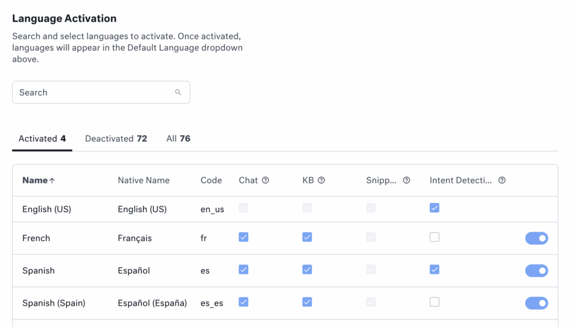The height and width of the screenshot is (327, 573).
Task: Select the Activated tab
Action: [x=42, y=139]
